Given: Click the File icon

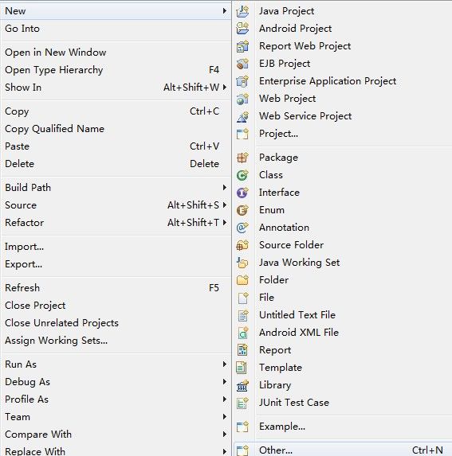Looking at the screenshot, I should click(x=242, y=298).
